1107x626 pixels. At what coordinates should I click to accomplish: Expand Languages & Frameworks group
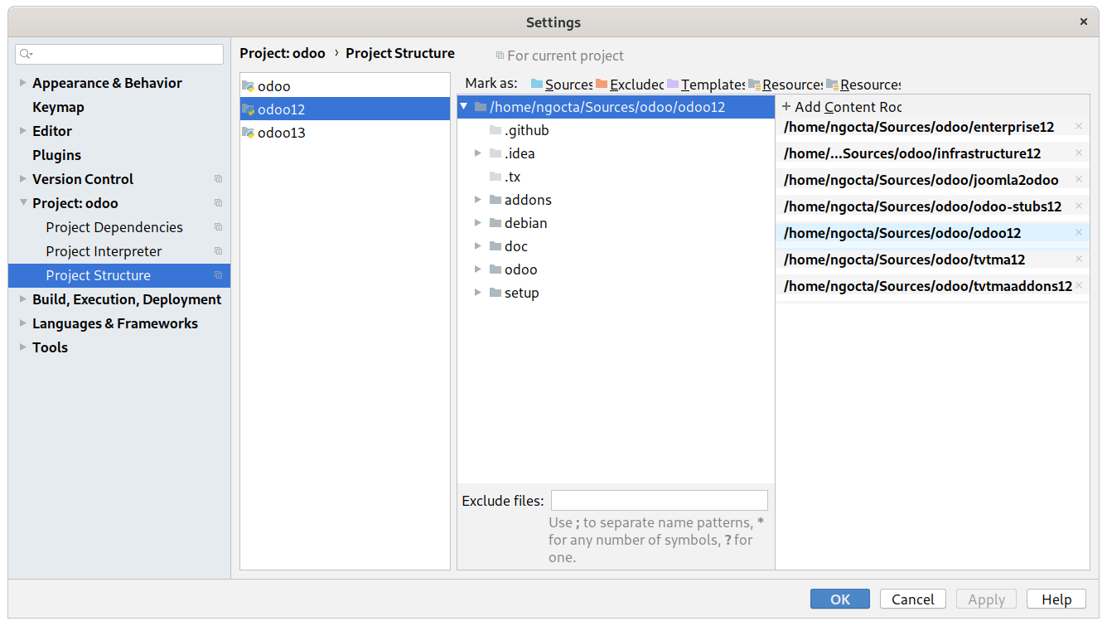(22, 323)
